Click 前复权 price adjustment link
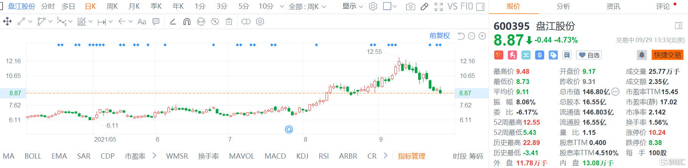This screenshot has width=688, height=168. tap(440, 36)
